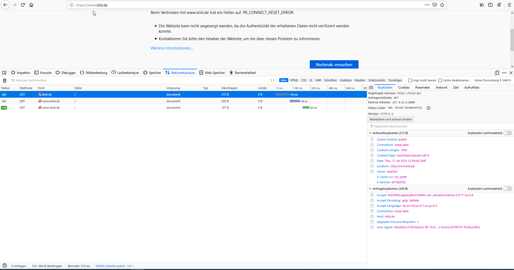Viewport: 514px width, 270px height.
Task: Open help icon beside Cache-Control header
Action: pos(372,139)
